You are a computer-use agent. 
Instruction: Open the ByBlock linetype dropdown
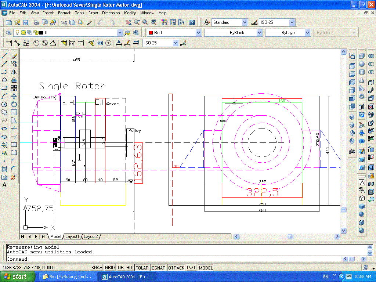(x=259, y=33)
